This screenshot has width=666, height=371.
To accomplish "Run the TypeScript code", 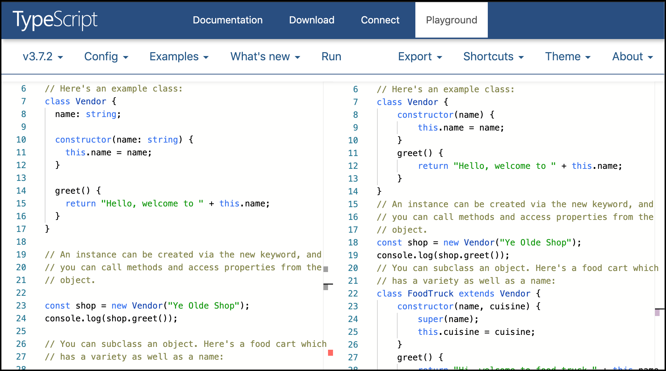I will [x=331, y=56].
